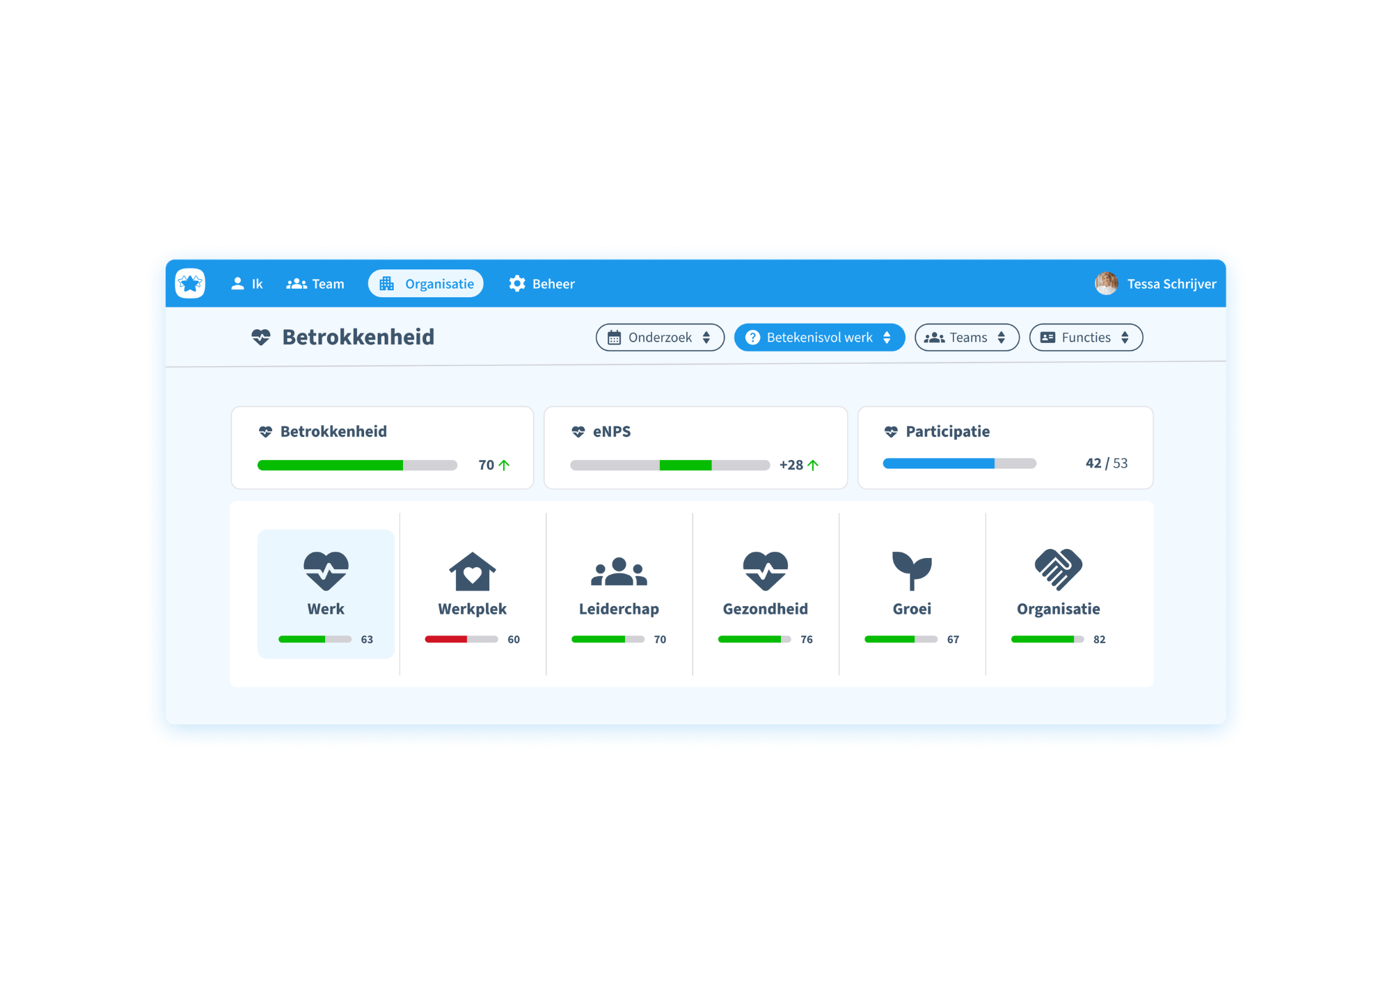Click the green up arrow next to 70
Image resolution: width=1392 pixels, height=984 pixels.
click(x=504, y=465)
